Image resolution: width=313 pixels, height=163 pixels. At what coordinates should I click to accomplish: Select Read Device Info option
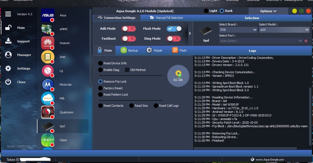coord(100,63)
